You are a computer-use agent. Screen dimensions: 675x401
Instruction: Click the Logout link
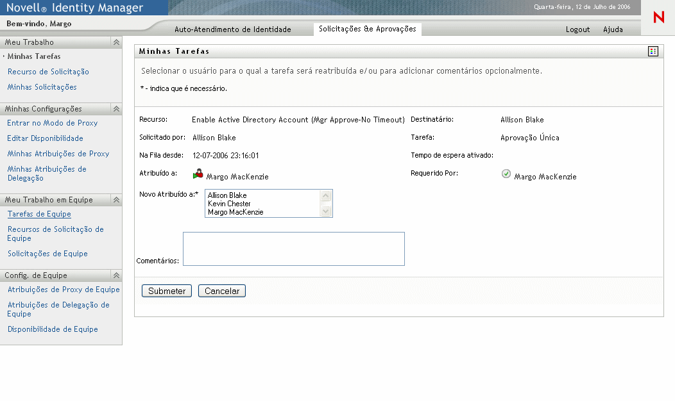(577, 29)
